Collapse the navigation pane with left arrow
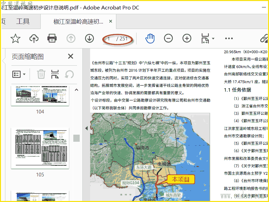The width and height of the screenshot is (269, 202). coord(86,128)
